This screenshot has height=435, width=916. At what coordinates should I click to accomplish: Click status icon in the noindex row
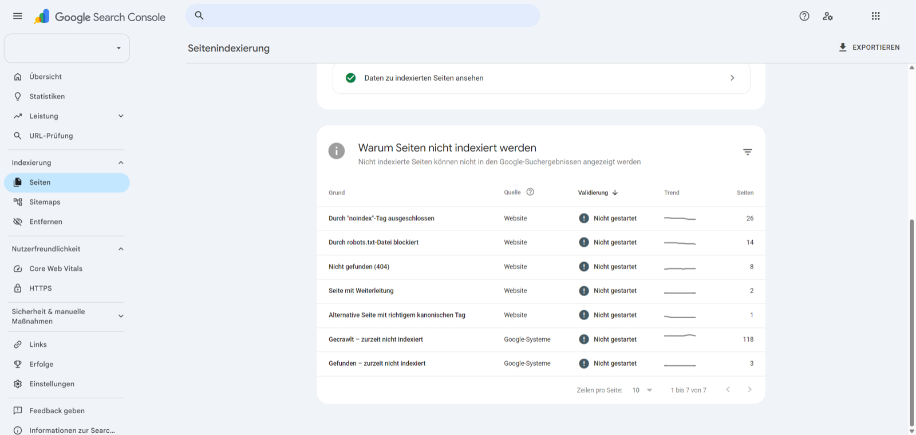584,218
